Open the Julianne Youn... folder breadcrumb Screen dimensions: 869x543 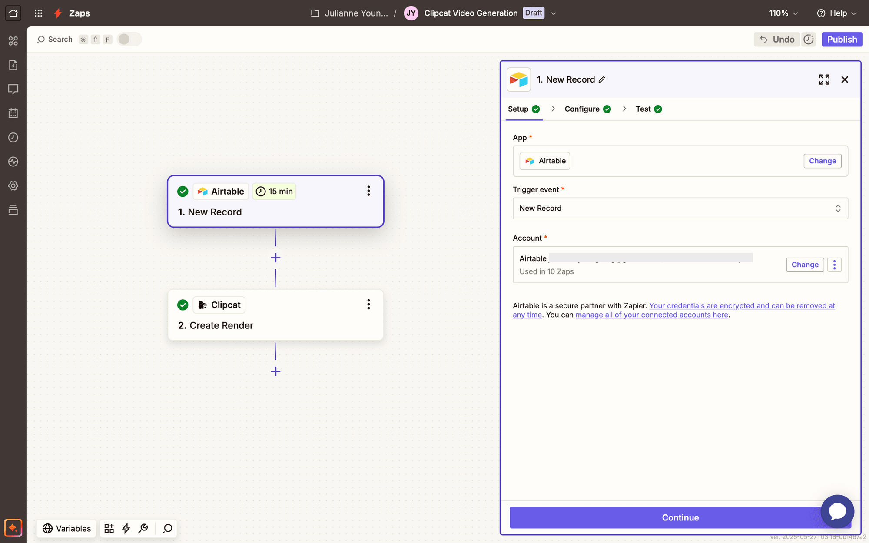350,13
